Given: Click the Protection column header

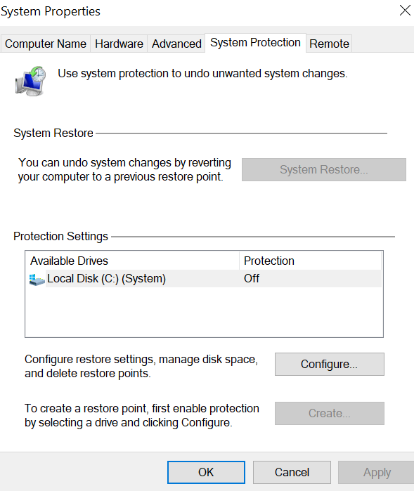Looking at the screenshot, I should [310, 261].
